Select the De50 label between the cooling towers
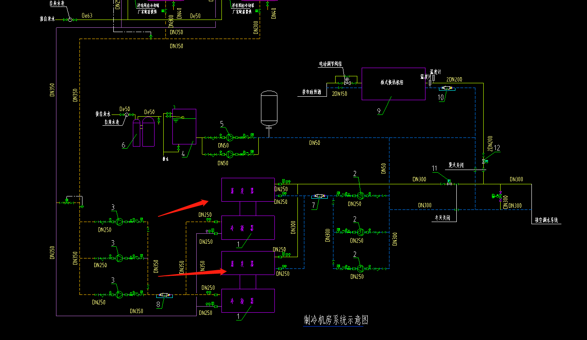The height and width of the screenshot is (340, 587). [x=195, y=16]
